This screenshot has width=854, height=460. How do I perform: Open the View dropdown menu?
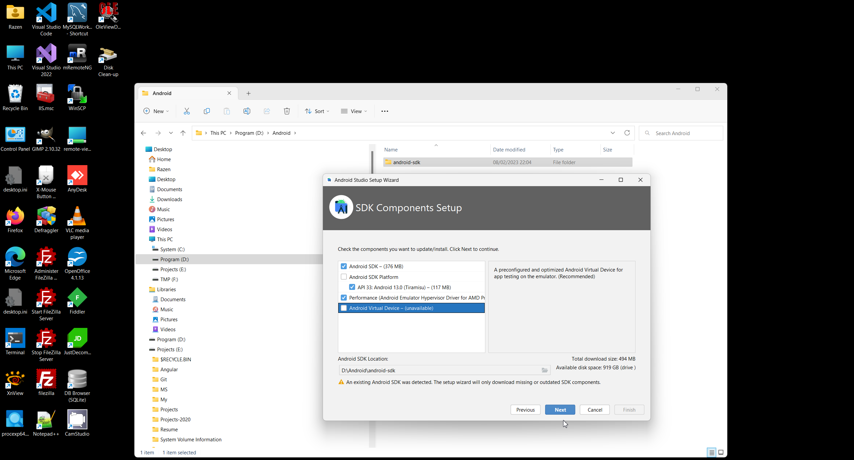(x=354, y=111)
